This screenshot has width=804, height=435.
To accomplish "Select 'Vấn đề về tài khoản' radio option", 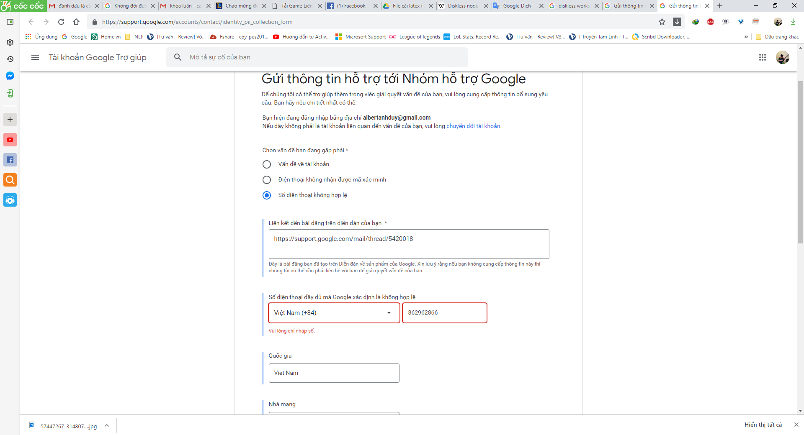I will click(x=267, y=164).
